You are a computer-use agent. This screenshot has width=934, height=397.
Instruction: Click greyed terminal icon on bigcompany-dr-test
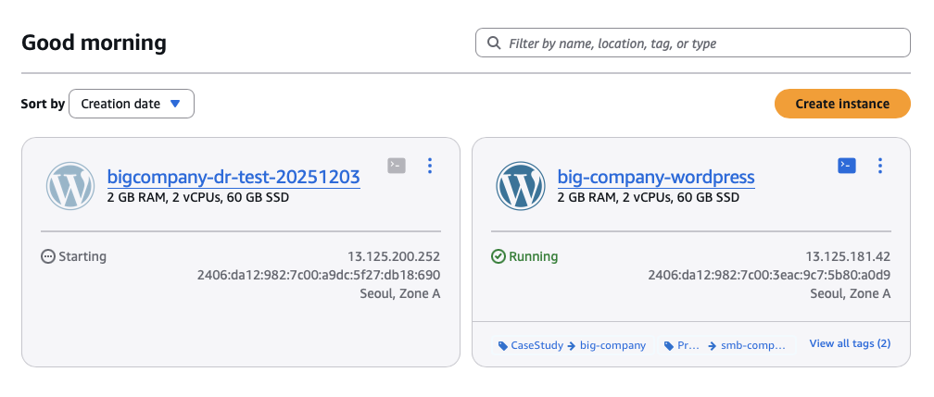(397, 166)
